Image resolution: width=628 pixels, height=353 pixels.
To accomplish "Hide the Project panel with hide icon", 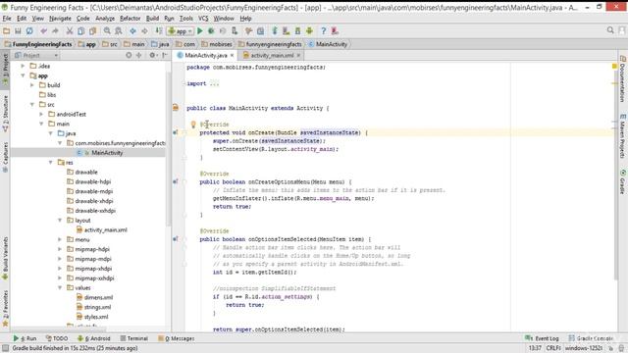I will 165,55.
